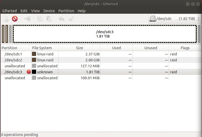Click the raid flag of /dev/sdc3
Image resolution: width=202 pixels, height=137 pixels.
tap(173, 72)
